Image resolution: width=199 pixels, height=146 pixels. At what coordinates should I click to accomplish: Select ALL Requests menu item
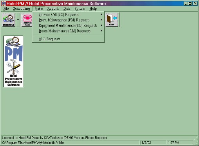click(x=69, y=39)
